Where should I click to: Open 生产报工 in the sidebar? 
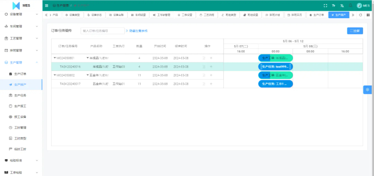(20, 106)
